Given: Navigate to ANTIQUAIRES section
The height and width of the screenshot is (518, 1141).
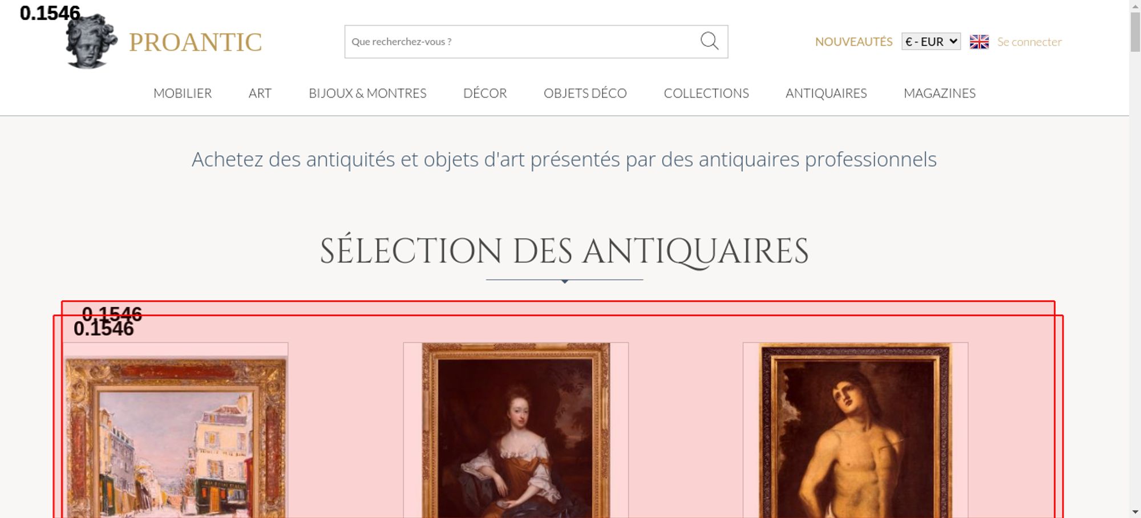Looking at the screenshot, I should tap(826, 93).
